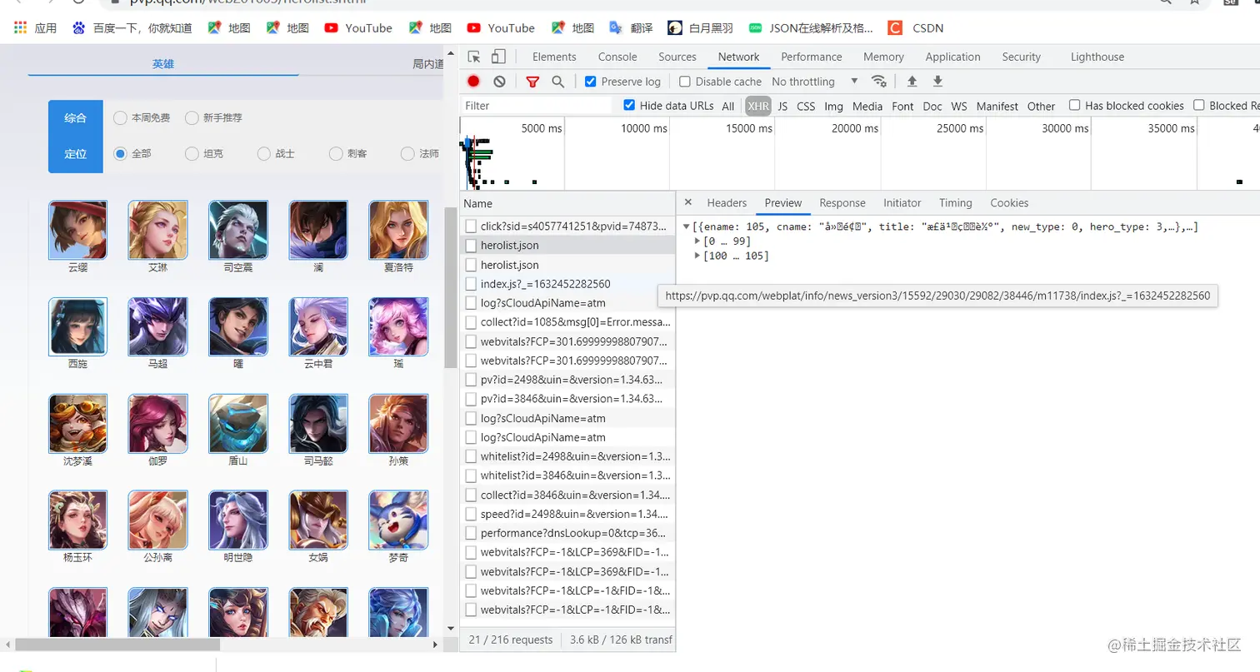The image size is (1260, 672).
Task: Select the 战士 radio button
Action: pyautogui.click(x=264, y=153)
